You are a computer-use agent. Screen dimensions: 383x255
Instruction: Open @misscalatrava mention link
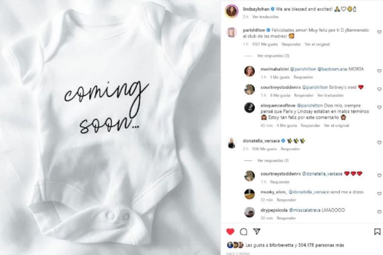click(304, 210)
